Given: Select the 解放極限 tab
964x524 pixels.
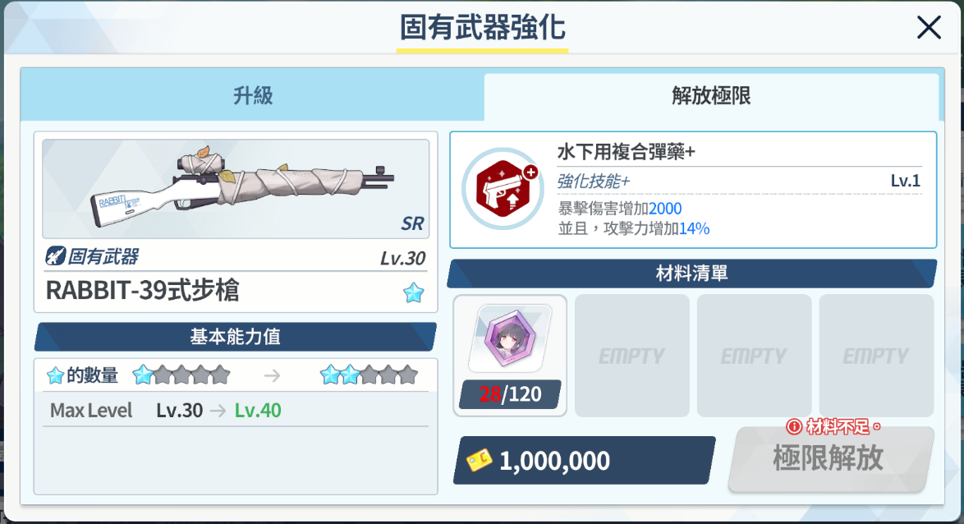Looking at the screenshot, I should coord(711,97).
